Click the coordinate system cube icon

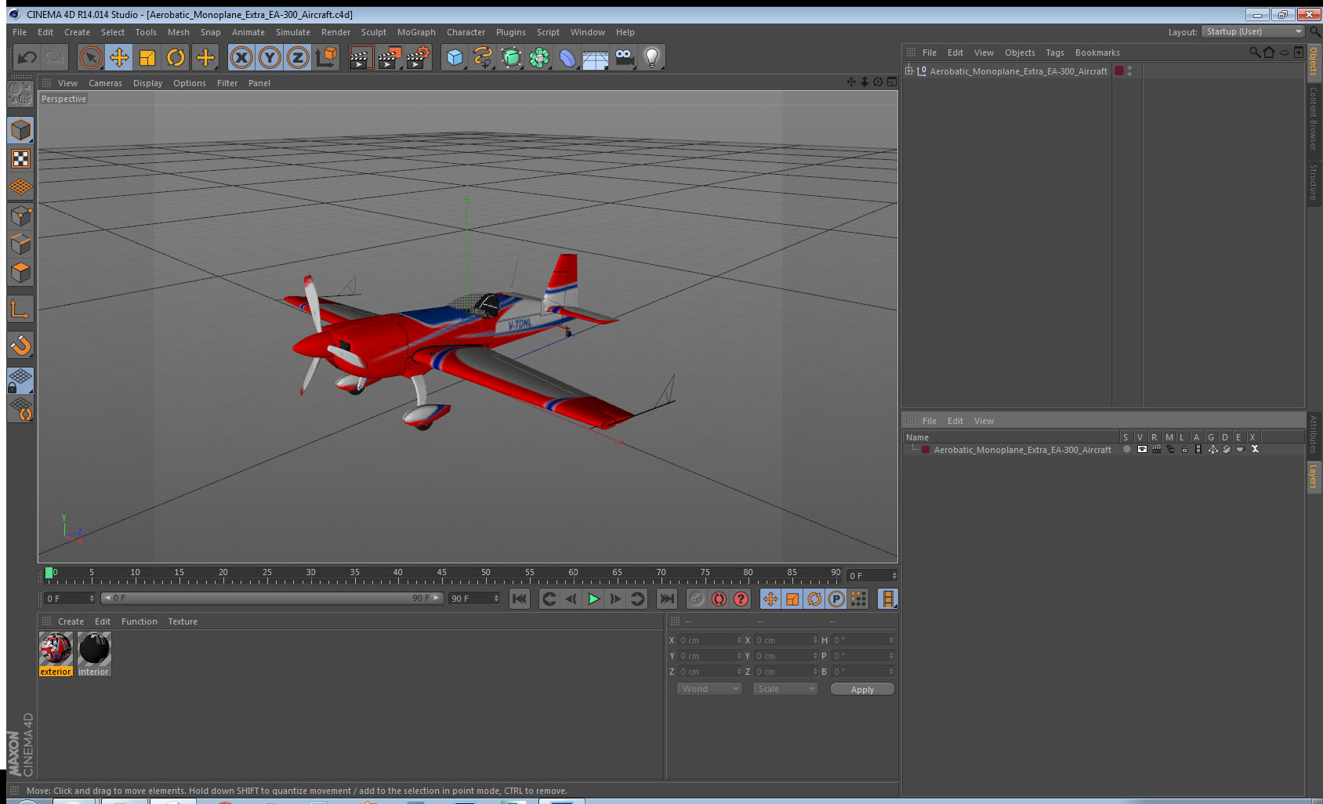[326, 57]
